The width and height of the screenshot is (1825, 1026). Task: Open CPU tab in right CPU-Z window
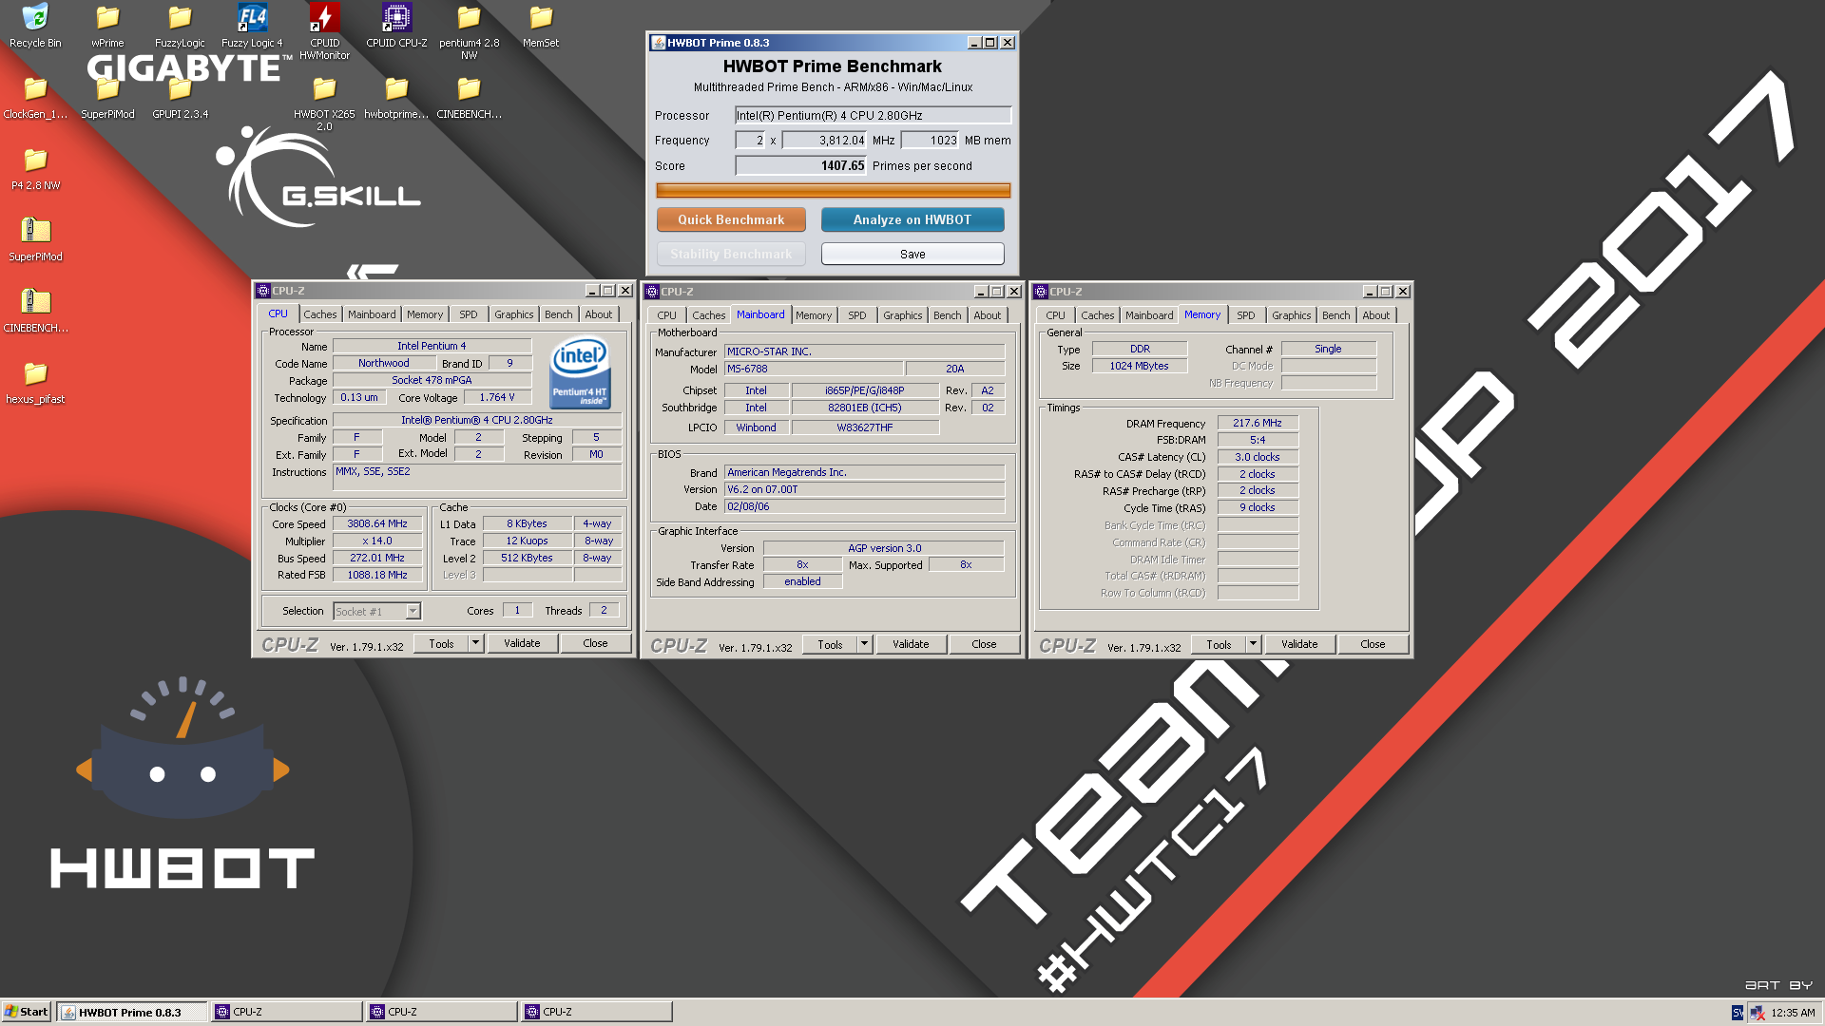click(1055, 315)
